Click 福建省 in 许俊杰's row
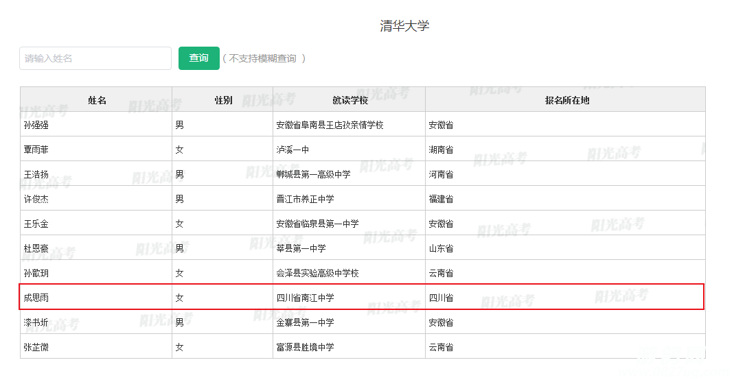Viewport: 734px width, 382px height. tap(441, 199)
